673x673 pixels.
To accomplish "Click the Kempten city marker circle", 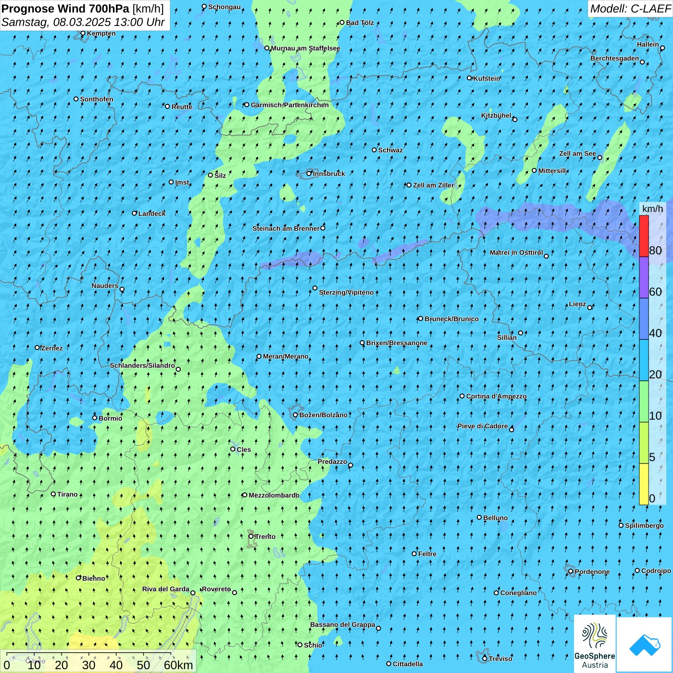I will 83,33.
